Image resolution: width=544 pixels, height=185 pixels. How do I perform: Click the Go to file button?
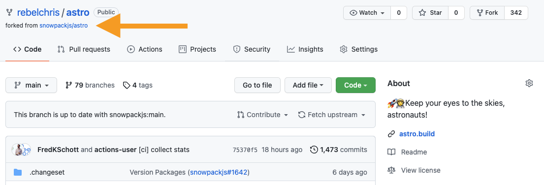[x=257, y=85]
